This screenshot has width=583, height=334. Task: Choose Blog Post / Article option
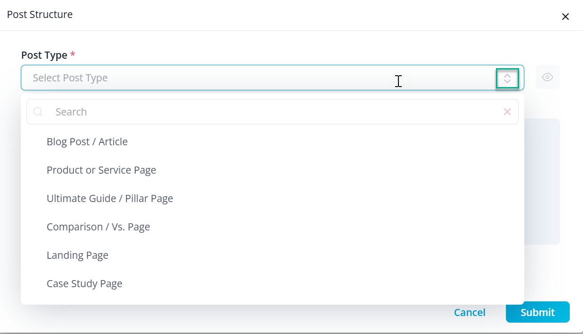(87, 142)
